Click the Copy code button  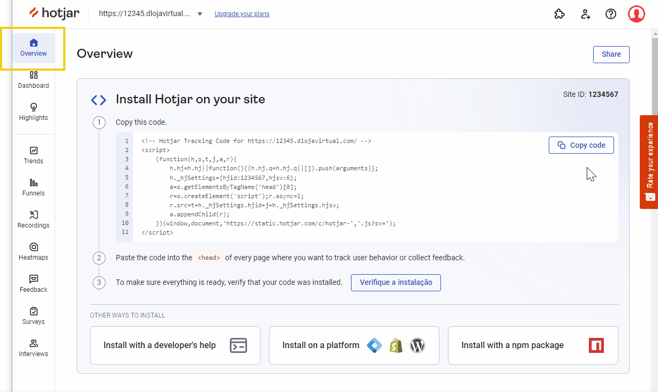[581, 145]
